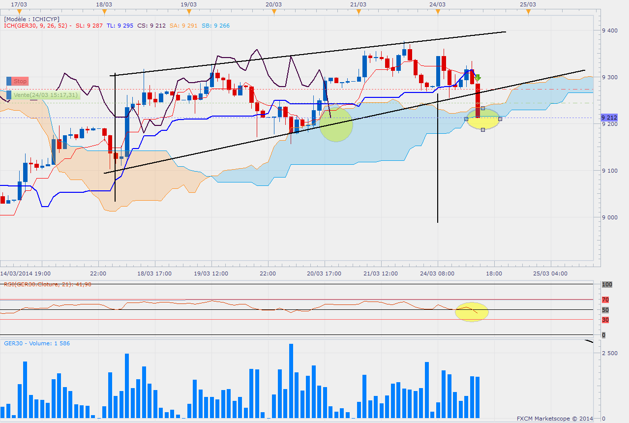Select the green circle drawing on the price chart
This screenshot has height=423, width=629.
click(x=336, y=124)
